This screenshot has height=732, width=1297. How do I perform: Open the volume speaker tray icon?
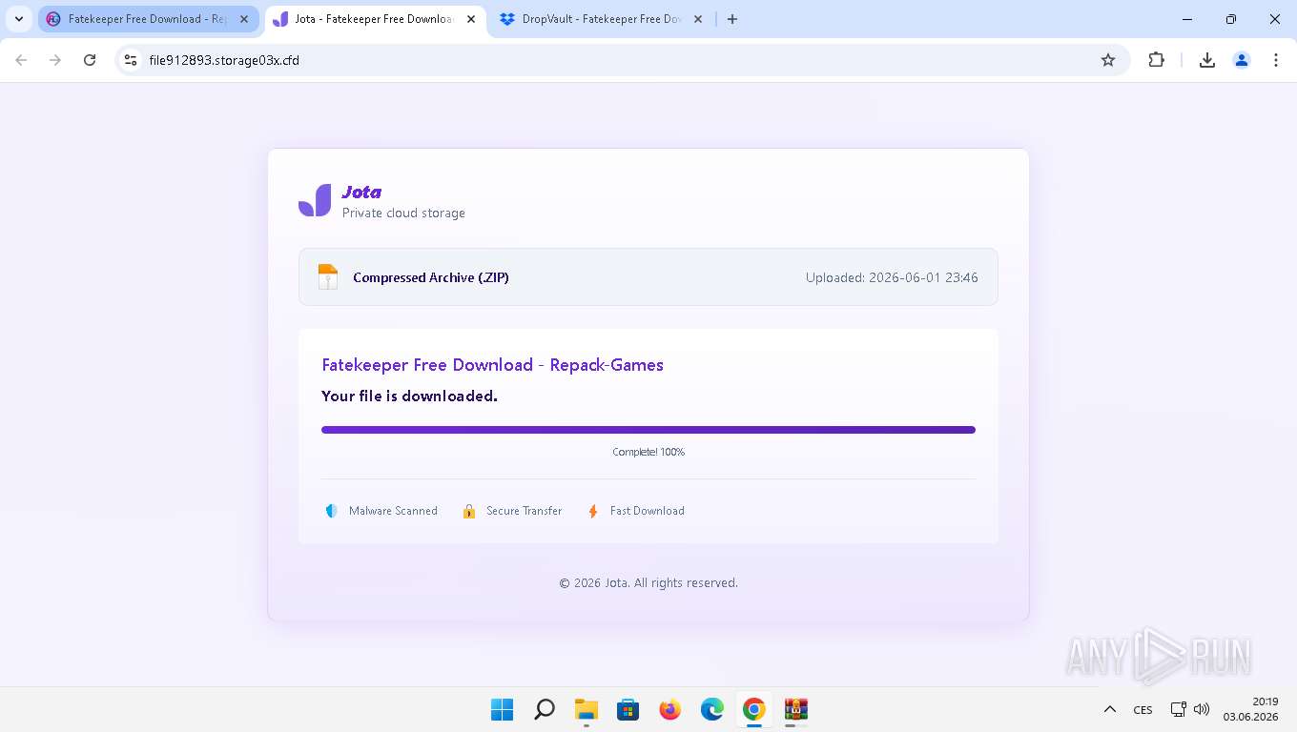1202,709
